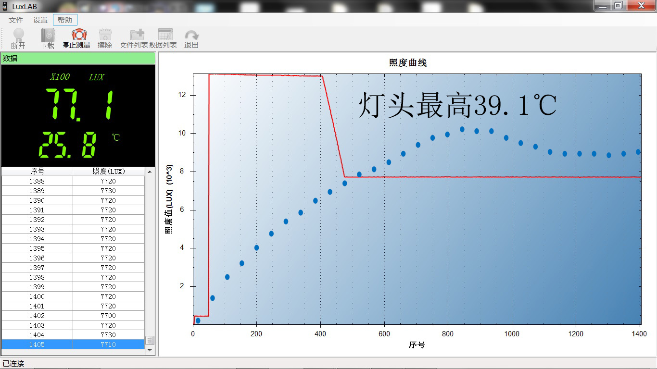Open the 帮助 menu
This screenshot has width=657, height=369.
click(x=65, y=20)
